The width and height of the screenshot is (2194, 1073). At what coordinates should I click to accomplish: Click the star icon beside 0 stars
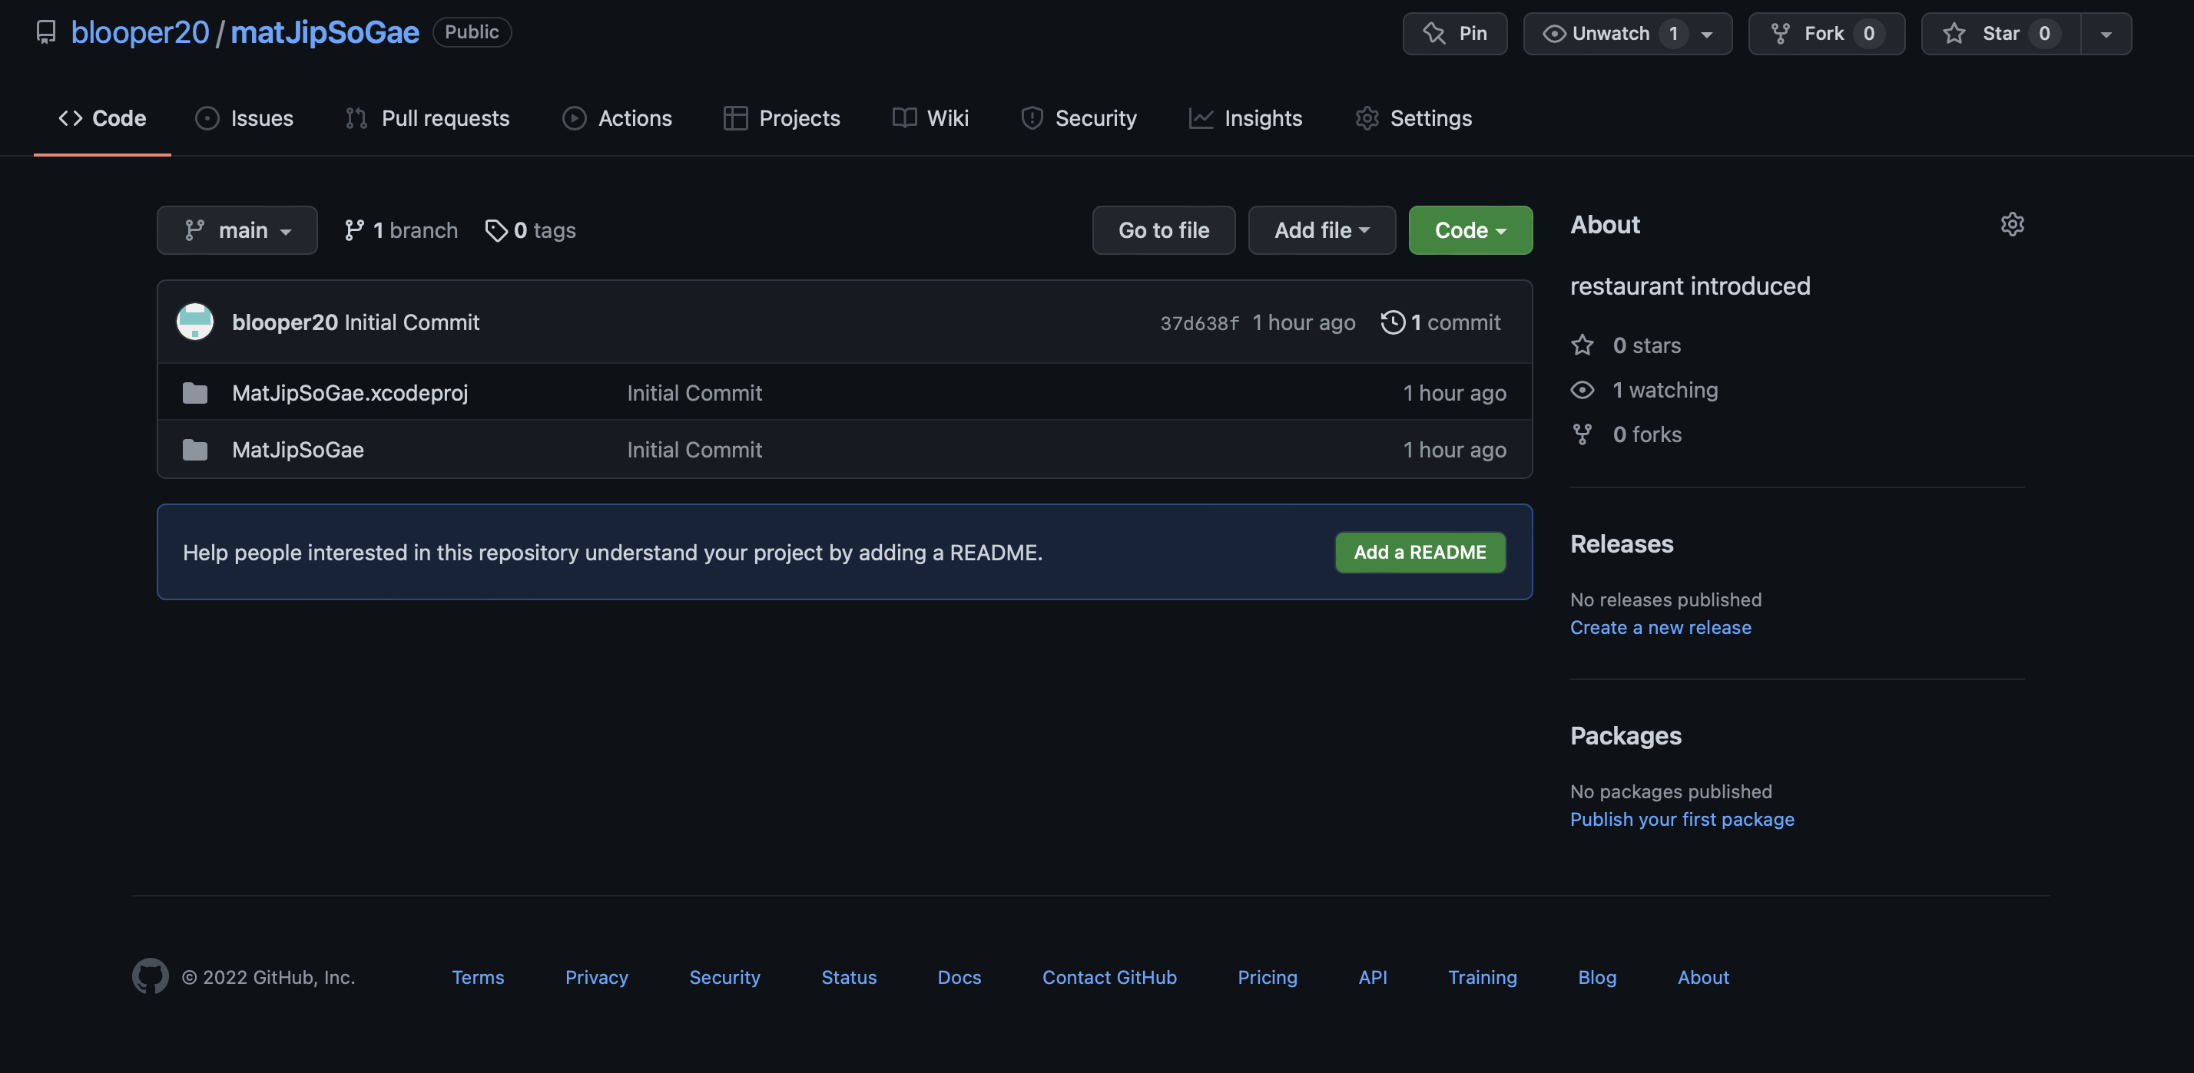(x=1582, y=345)
